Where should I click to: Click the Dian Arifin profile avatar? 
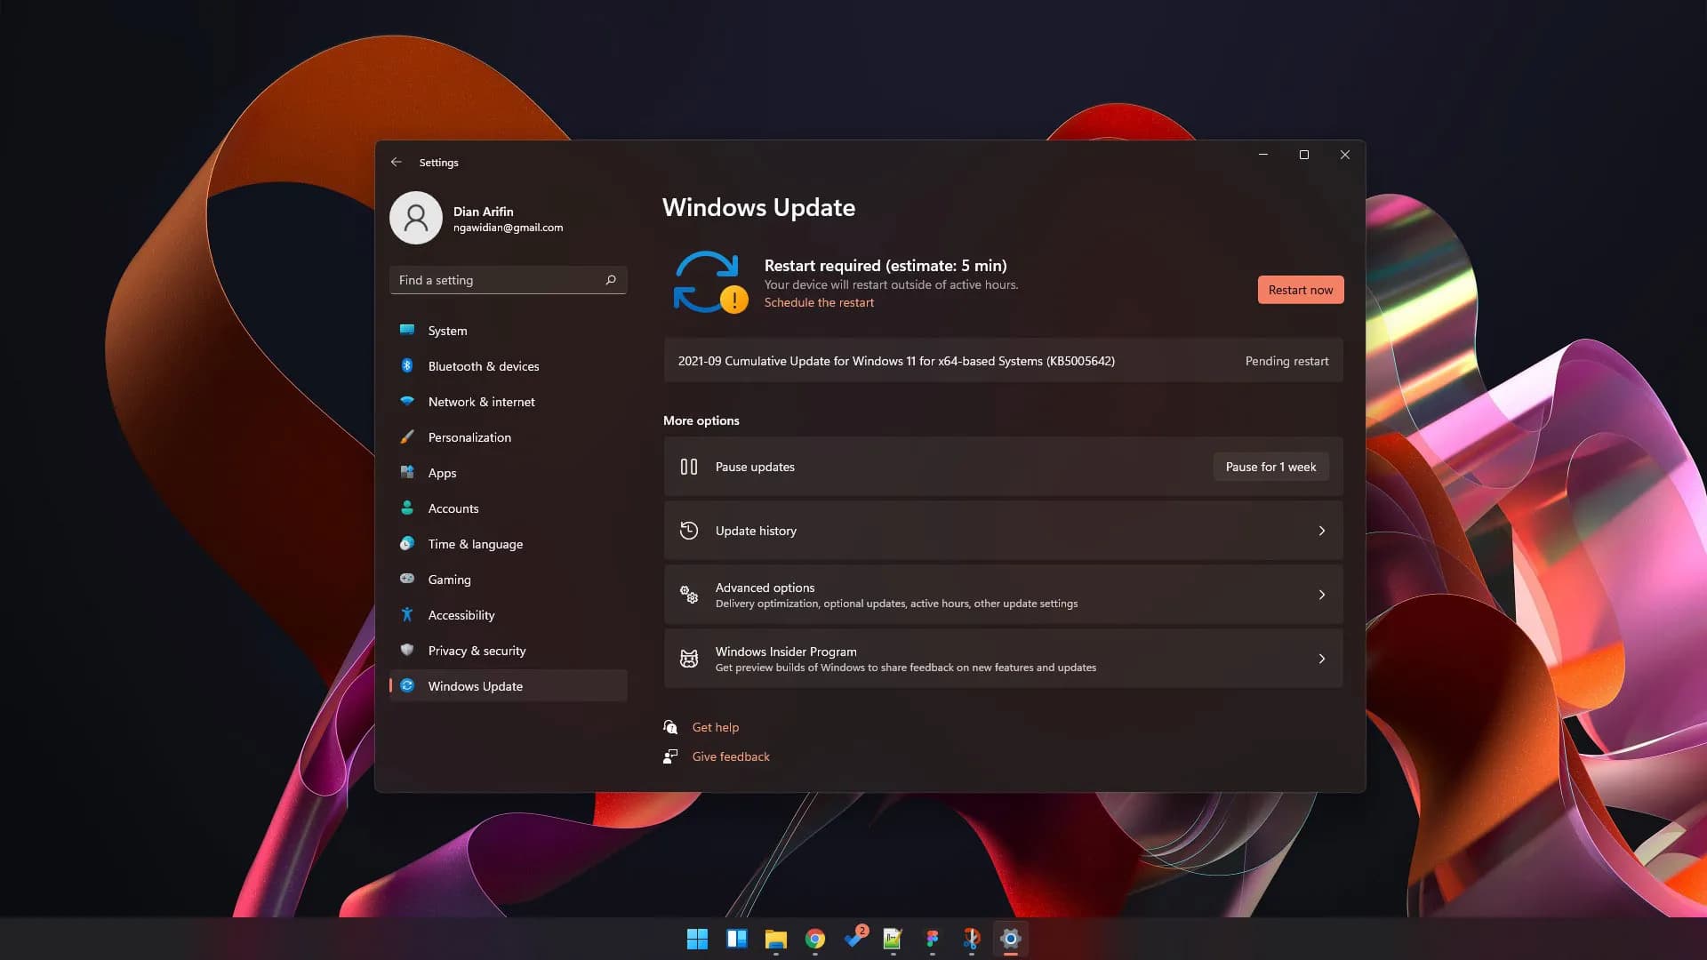pos(416,218)
